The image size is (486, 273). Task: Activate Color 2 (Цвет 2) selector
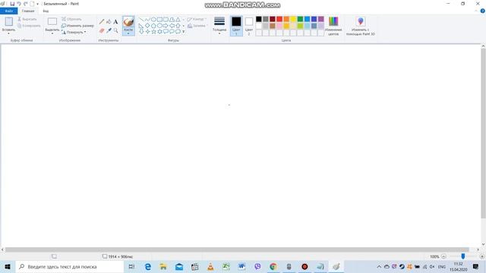[x=249, y=26]
